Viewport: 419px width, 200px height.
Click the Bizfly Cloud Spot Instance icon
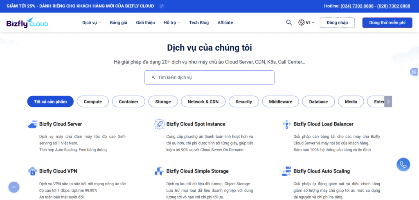click(x=159, y=124)
